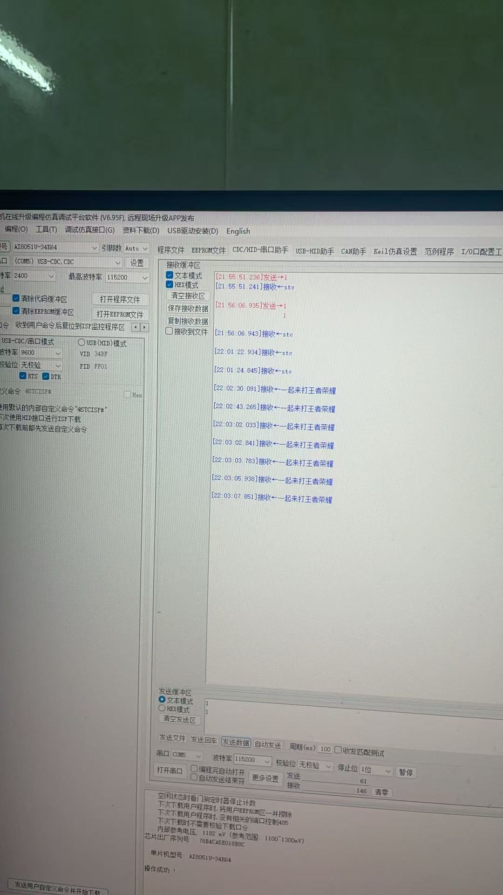Enable the 编程完自动打开 checkbox
This screenshot has width=503, height=895.
(194, 769)
